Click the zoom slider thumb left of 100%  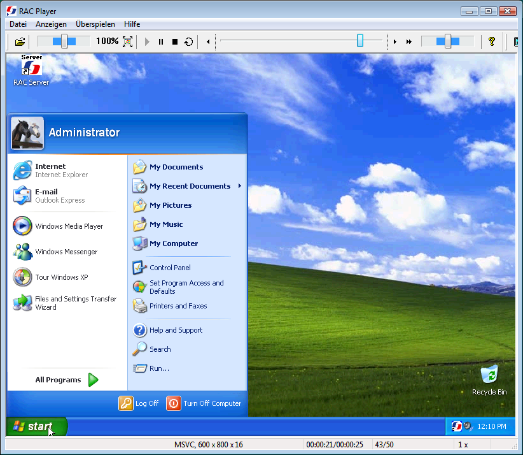click(x=64, y=41)
